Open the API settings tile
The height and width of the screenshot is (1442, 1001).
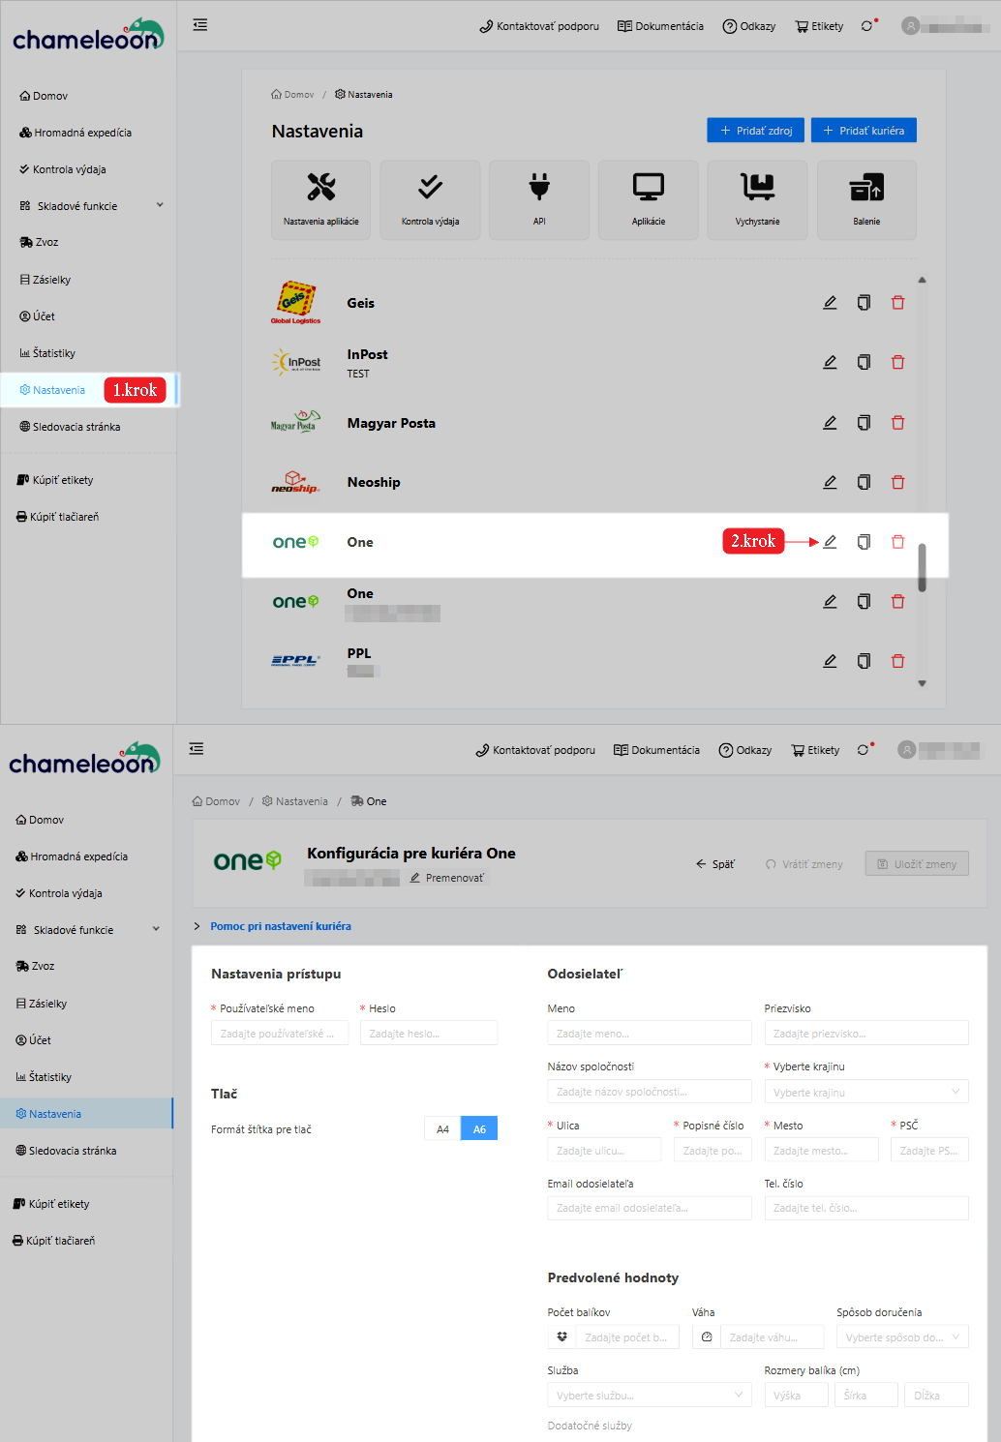point(539,199)
